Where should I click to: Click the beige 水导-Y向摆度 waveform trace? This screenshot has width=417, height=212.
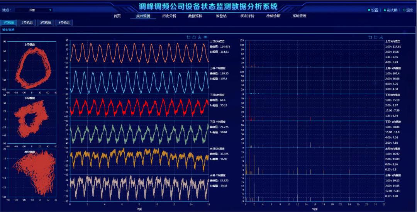(139, 188)
